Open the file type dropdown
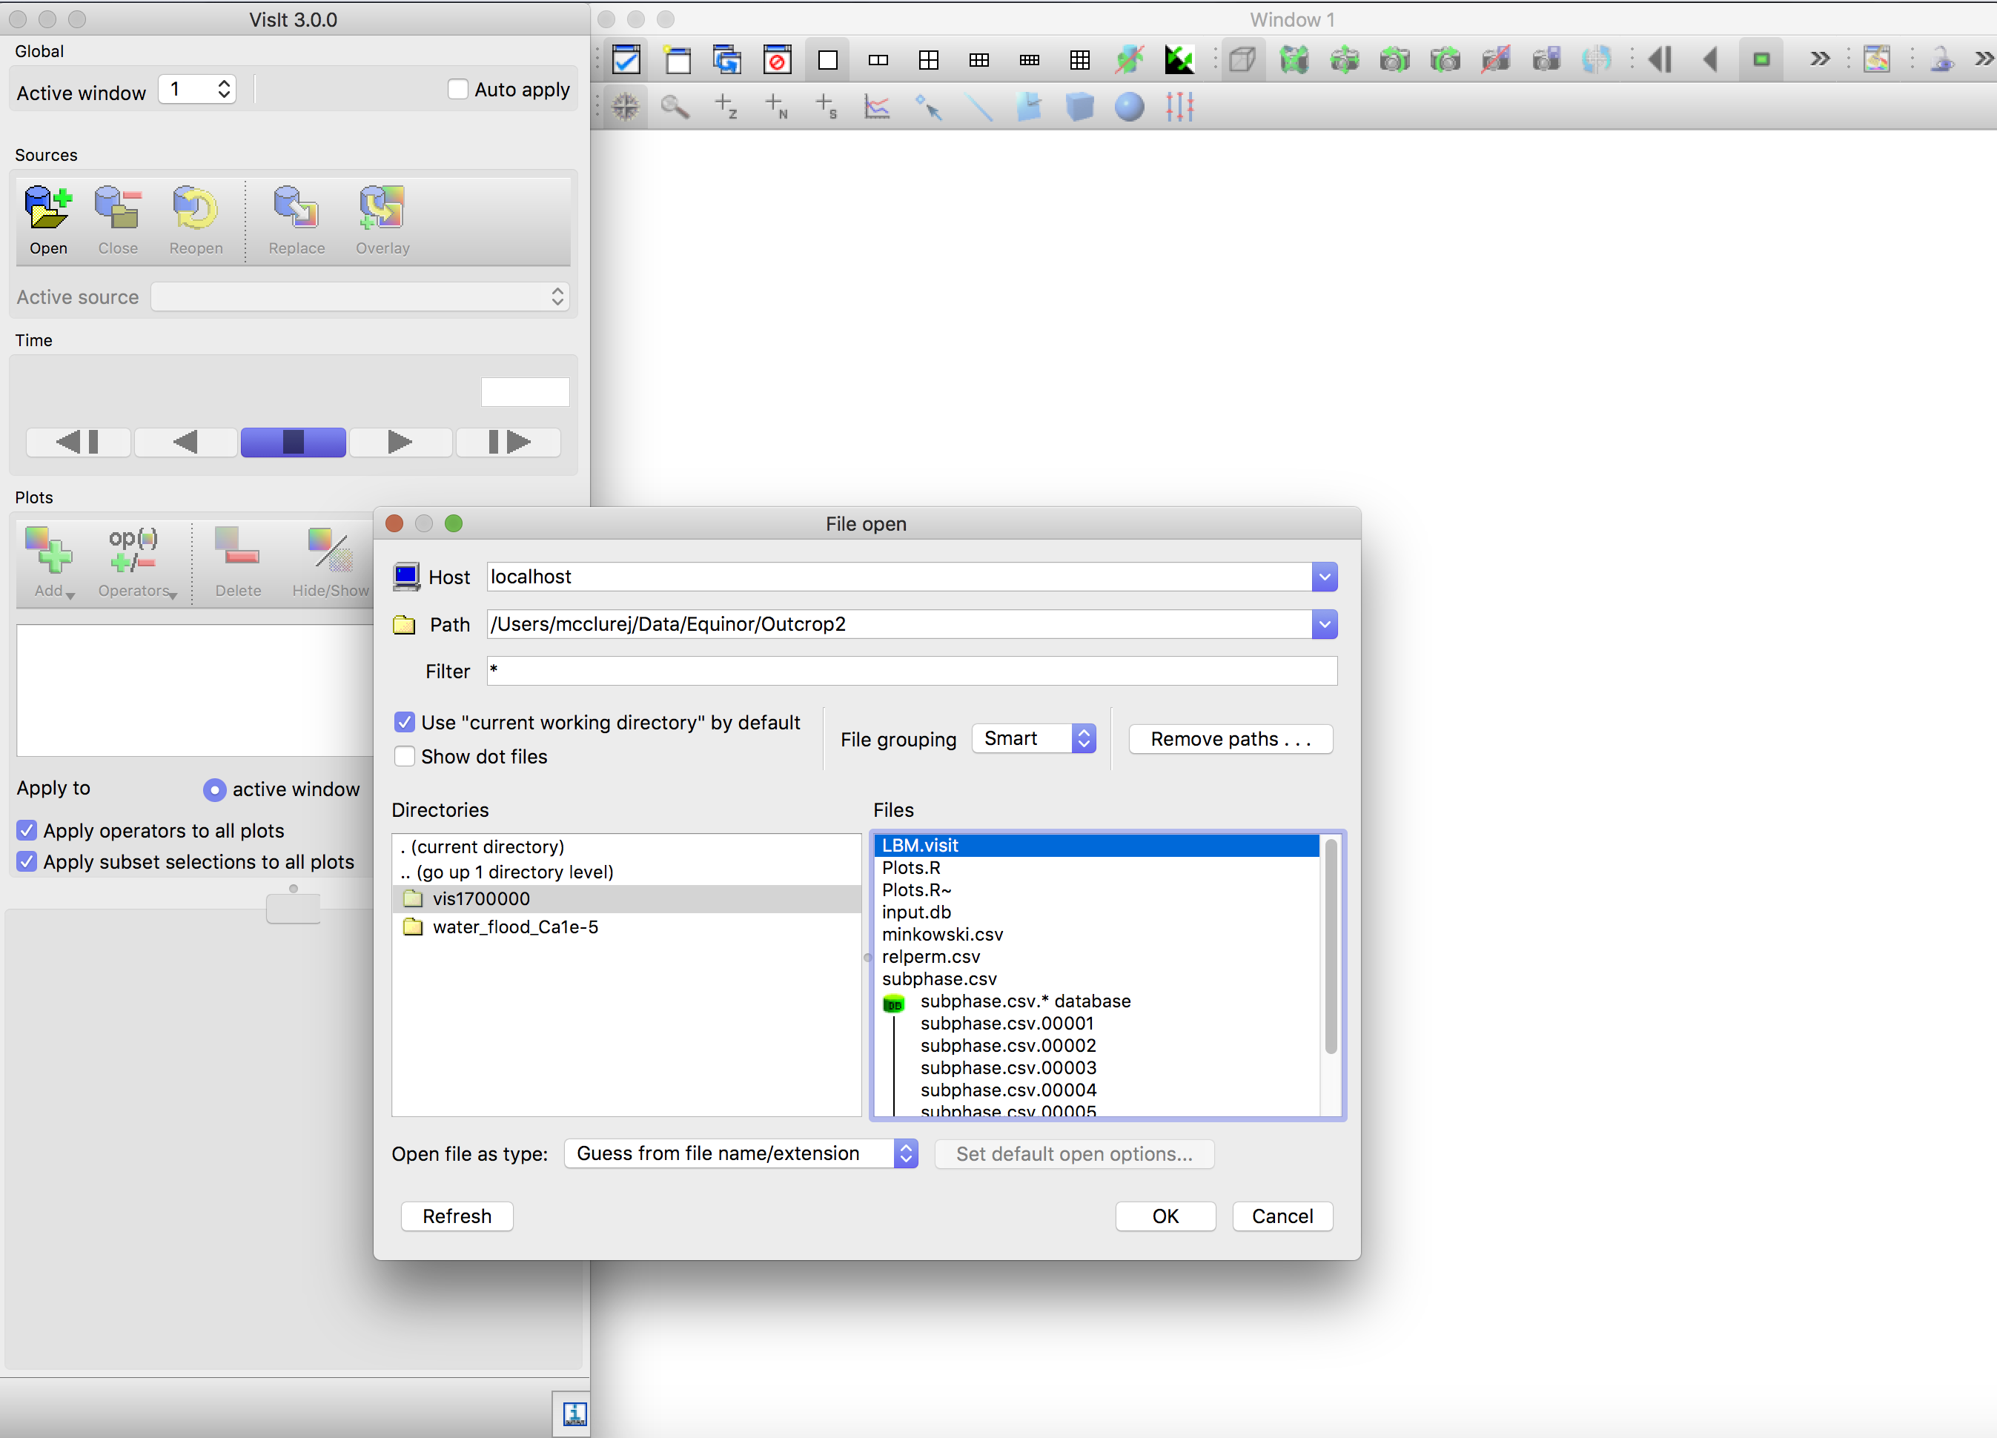1997x1438 pixels. point(741,1153)
